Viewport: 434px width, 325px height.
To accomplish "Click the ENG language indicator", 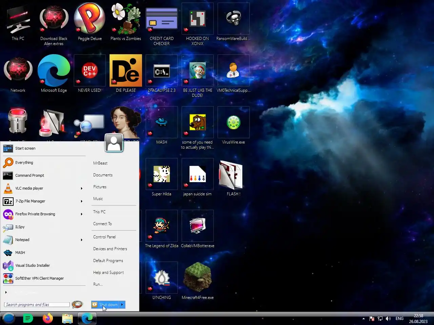I will tap(399, 319).
